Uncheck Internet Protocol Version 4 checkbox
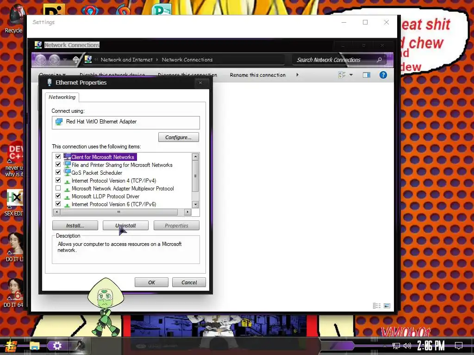Image resolution: width=474 pixels, height=355 pixels. [x=58, y=180]
